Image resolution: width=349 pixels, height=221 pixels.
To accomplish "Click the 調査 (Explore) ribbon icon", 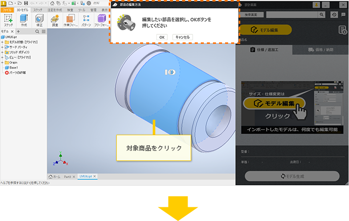I will (55, 19).
